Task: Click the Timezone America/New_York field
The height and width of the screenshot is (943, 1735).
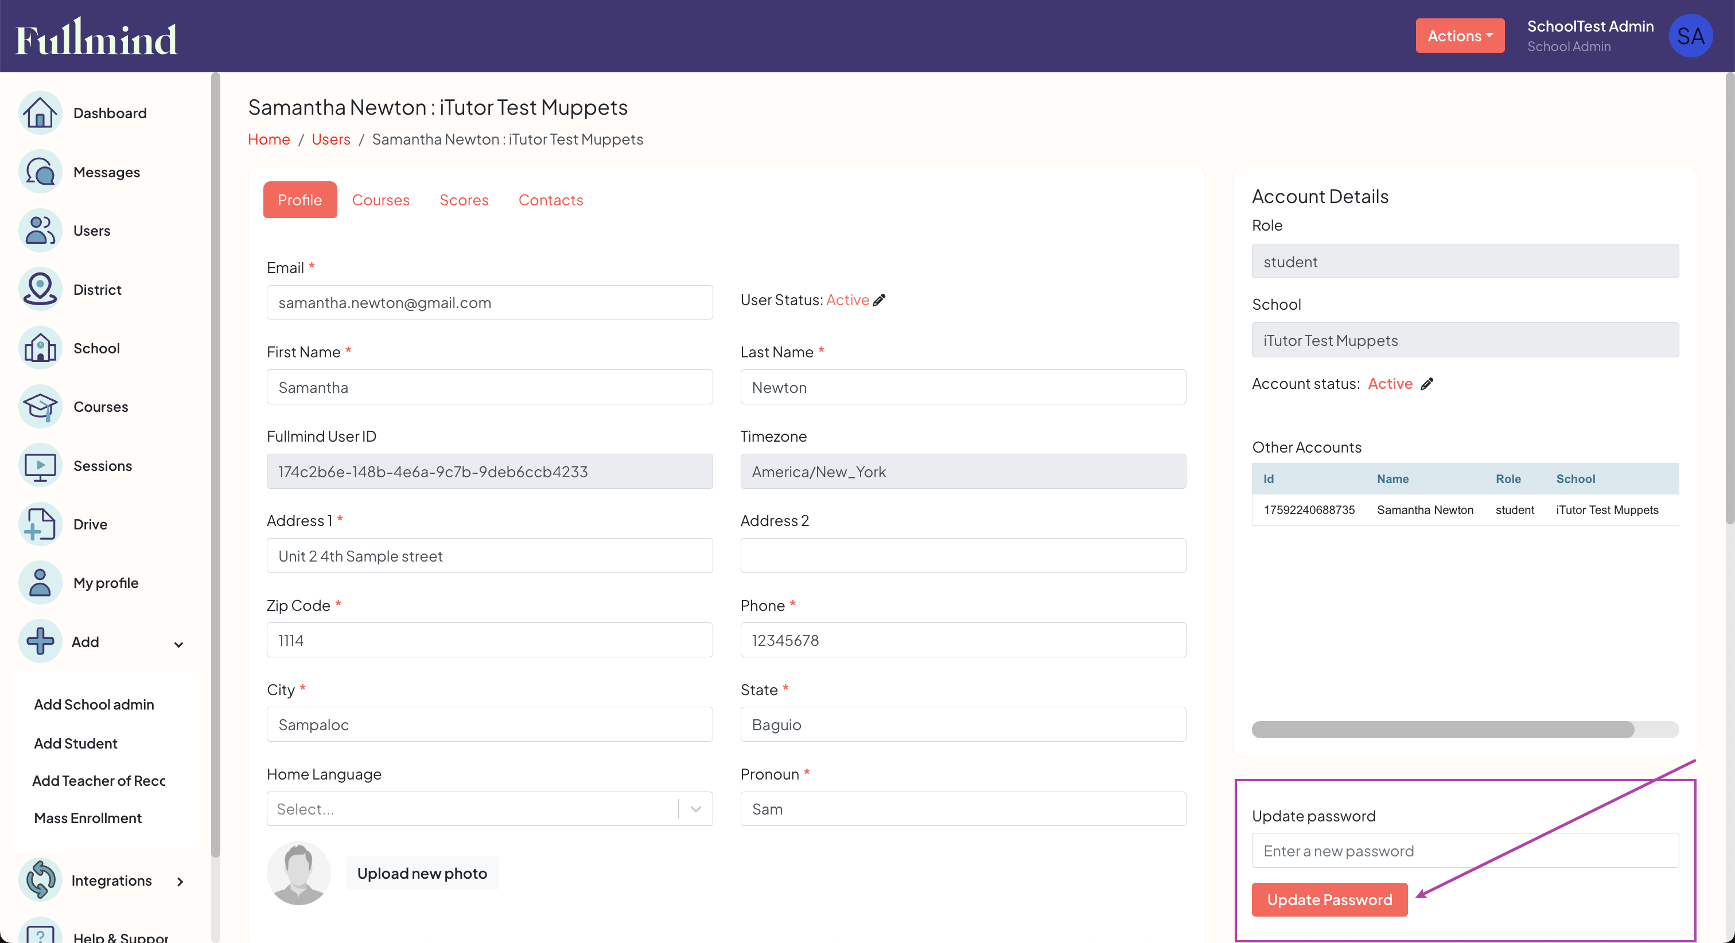Action: pos(963,472)
